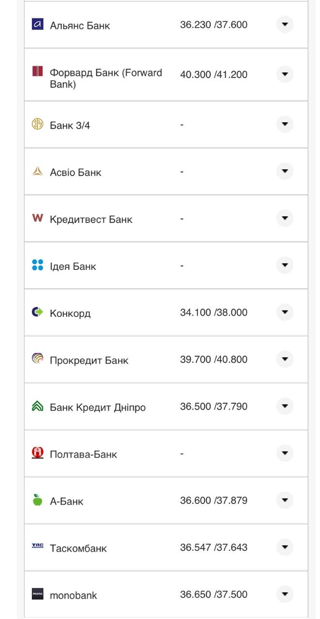Click the Конкорд logo icon
This screenshot has height=619, width=320.
(38, 312)
